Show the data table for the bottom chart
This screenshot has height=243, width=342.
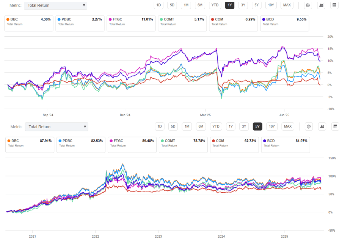tap(335, 126)
